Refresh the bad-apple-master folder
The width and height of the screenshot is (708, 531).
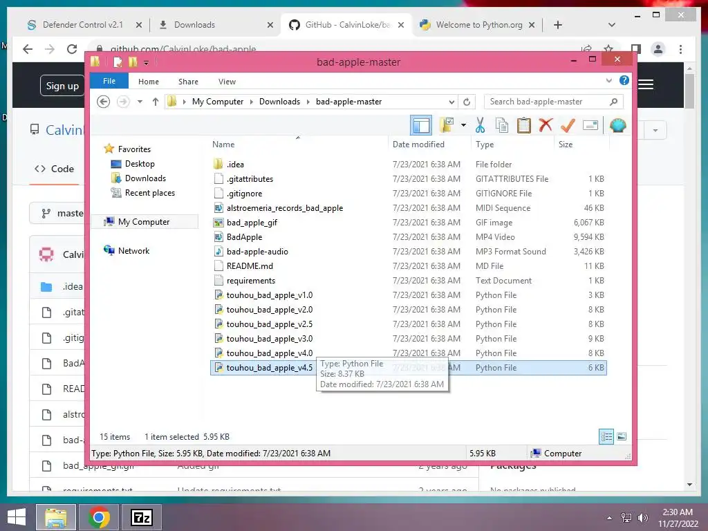[467, 102]
